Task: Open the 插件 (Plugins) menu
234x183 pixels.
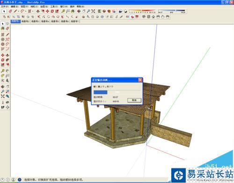Action: tap(72, 7)
